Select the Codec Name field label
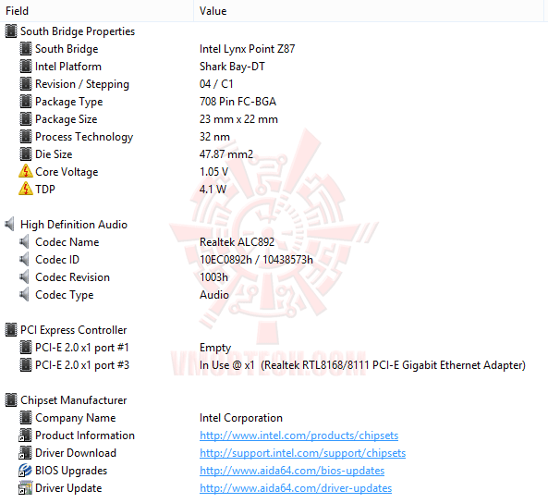Image resolution: width=548 pixels, height=503 pixels. (67, 242)
